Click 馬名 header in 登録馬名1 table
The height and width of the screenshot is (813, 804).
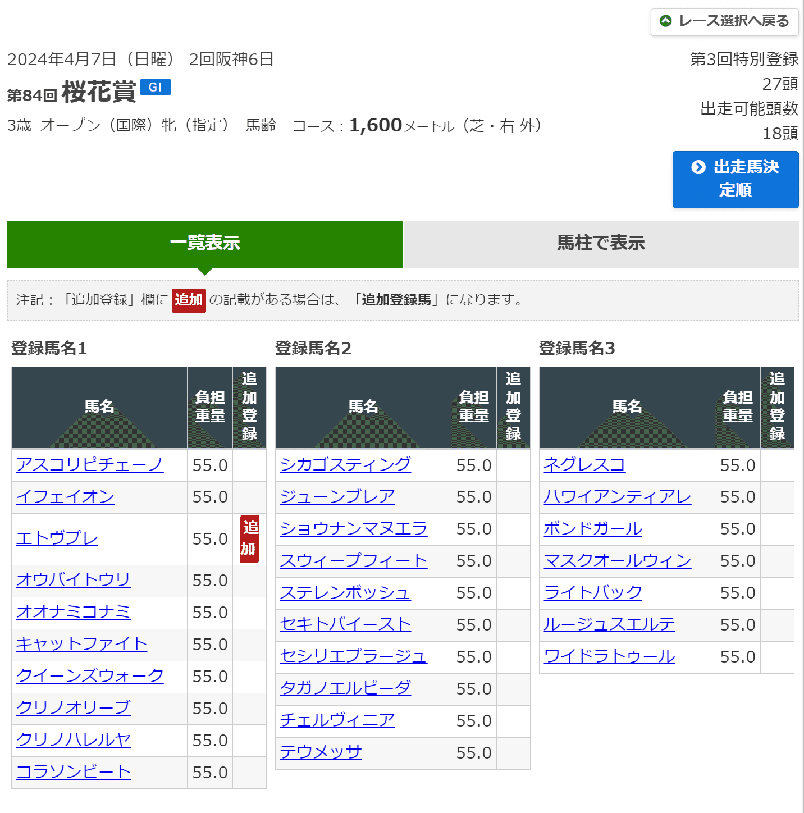point(99,407)
